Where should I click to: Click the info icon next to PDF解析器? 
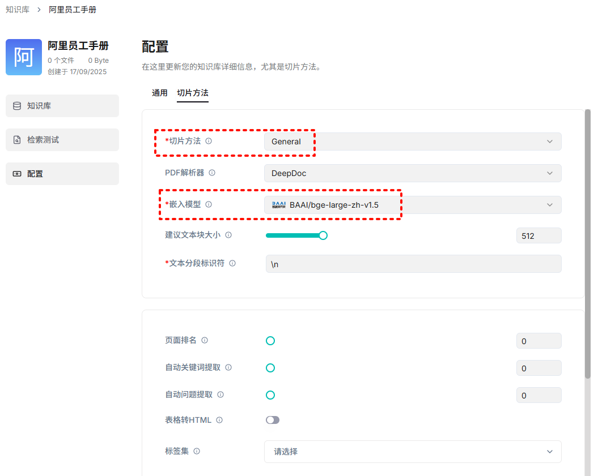tap(212, 173)
